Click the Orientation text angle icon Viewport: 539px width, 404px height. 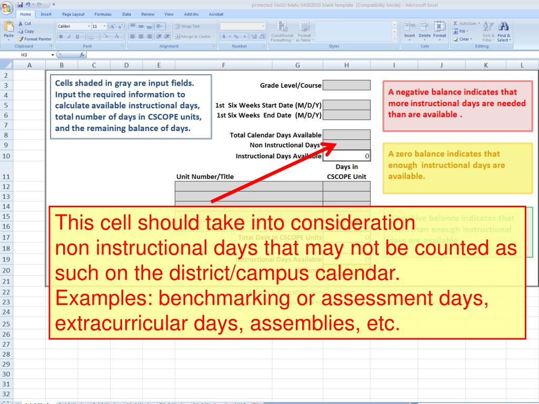(159, 26)
